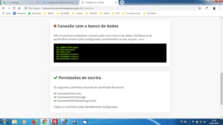
Task: Click the 'Não seguro' site info icon
Action: tap(26, 8)
